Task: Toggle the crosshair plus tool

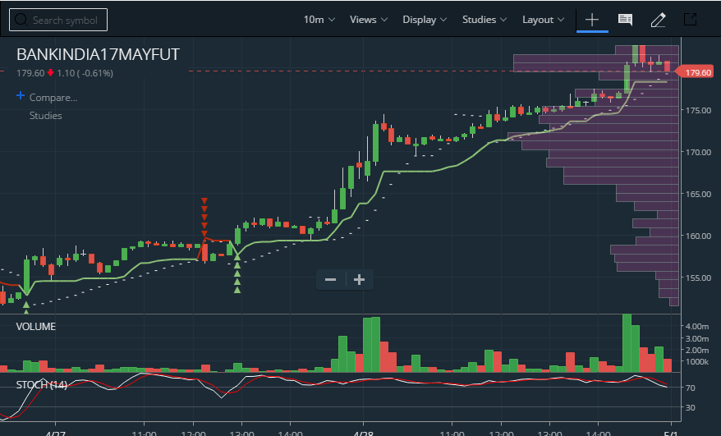Action: (x=592, y=20)
